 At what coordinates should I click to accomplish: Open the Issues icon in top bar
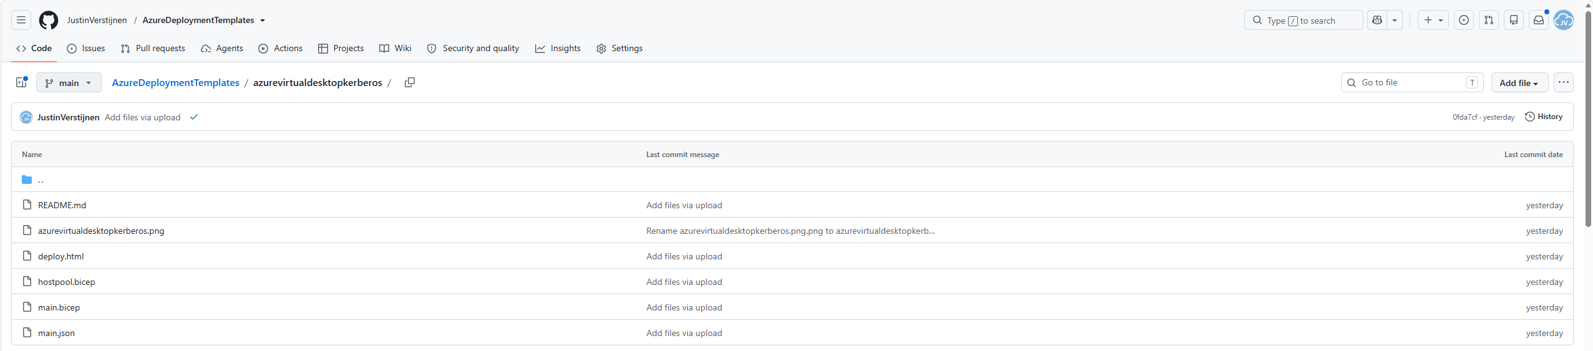(1464, 20)
